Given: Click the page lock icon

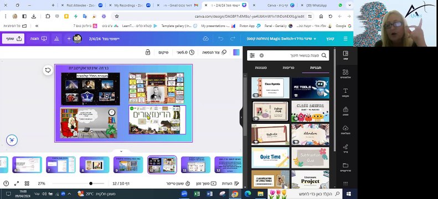Looking at the screenshot, I should [x=147, y=52].
